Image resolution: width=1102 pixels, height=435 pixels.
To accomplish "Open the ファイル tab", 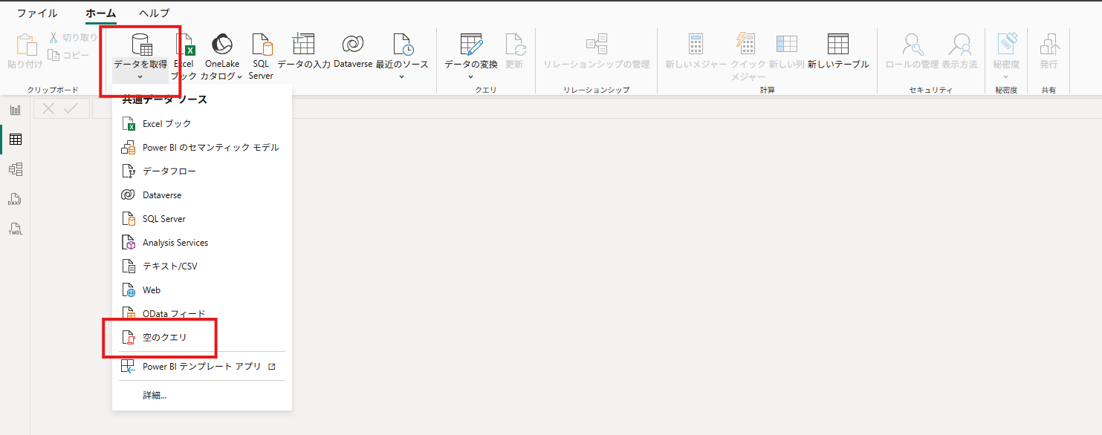I will [36, 13].
